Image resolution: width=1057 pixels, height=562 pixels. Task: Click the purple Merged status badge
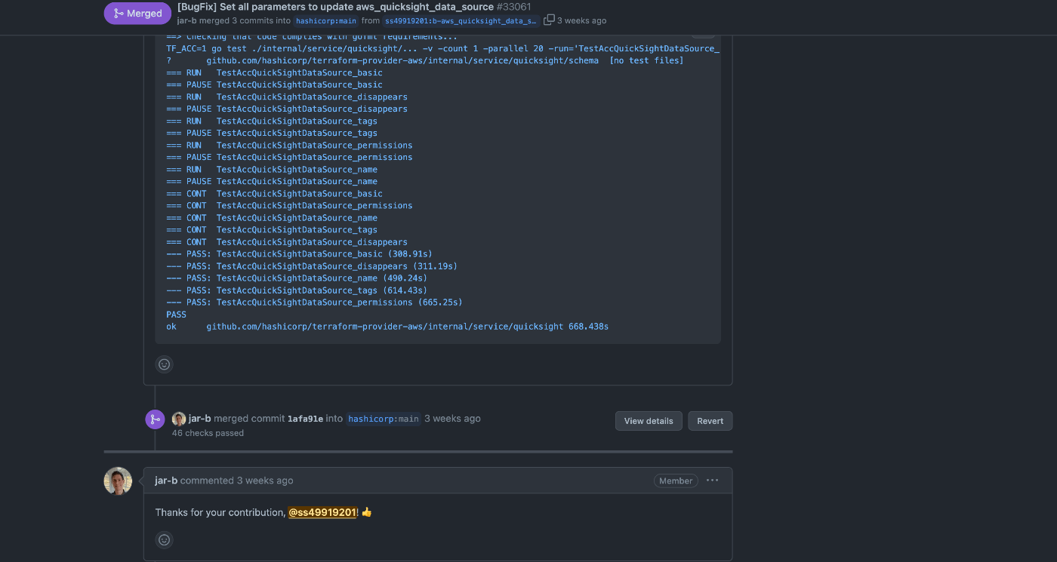point(137,13)
